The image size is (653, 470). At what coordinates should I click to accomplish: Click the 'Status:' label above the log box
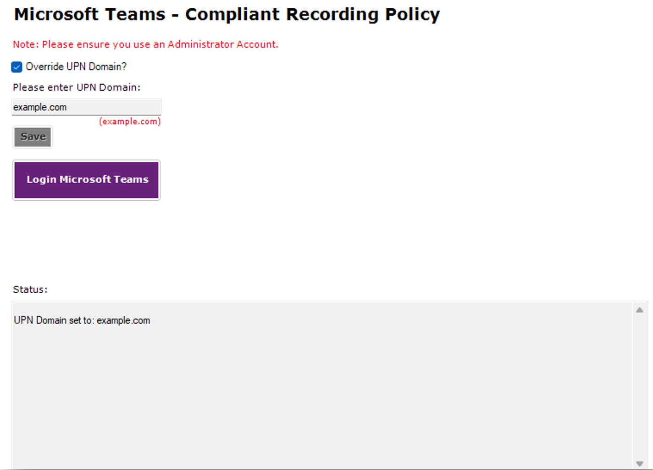click(x=30, y=290)
